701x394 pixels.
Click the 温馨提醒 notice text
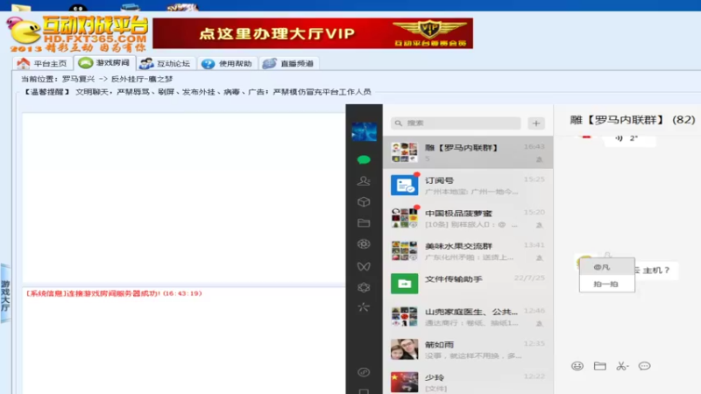(x=196, y=92)
